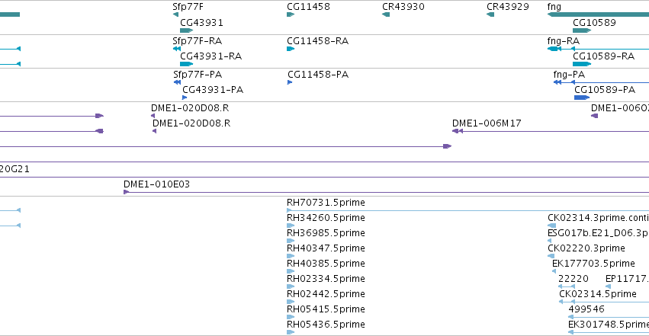Open the RH36985.5prime EST label

point(326,233)
